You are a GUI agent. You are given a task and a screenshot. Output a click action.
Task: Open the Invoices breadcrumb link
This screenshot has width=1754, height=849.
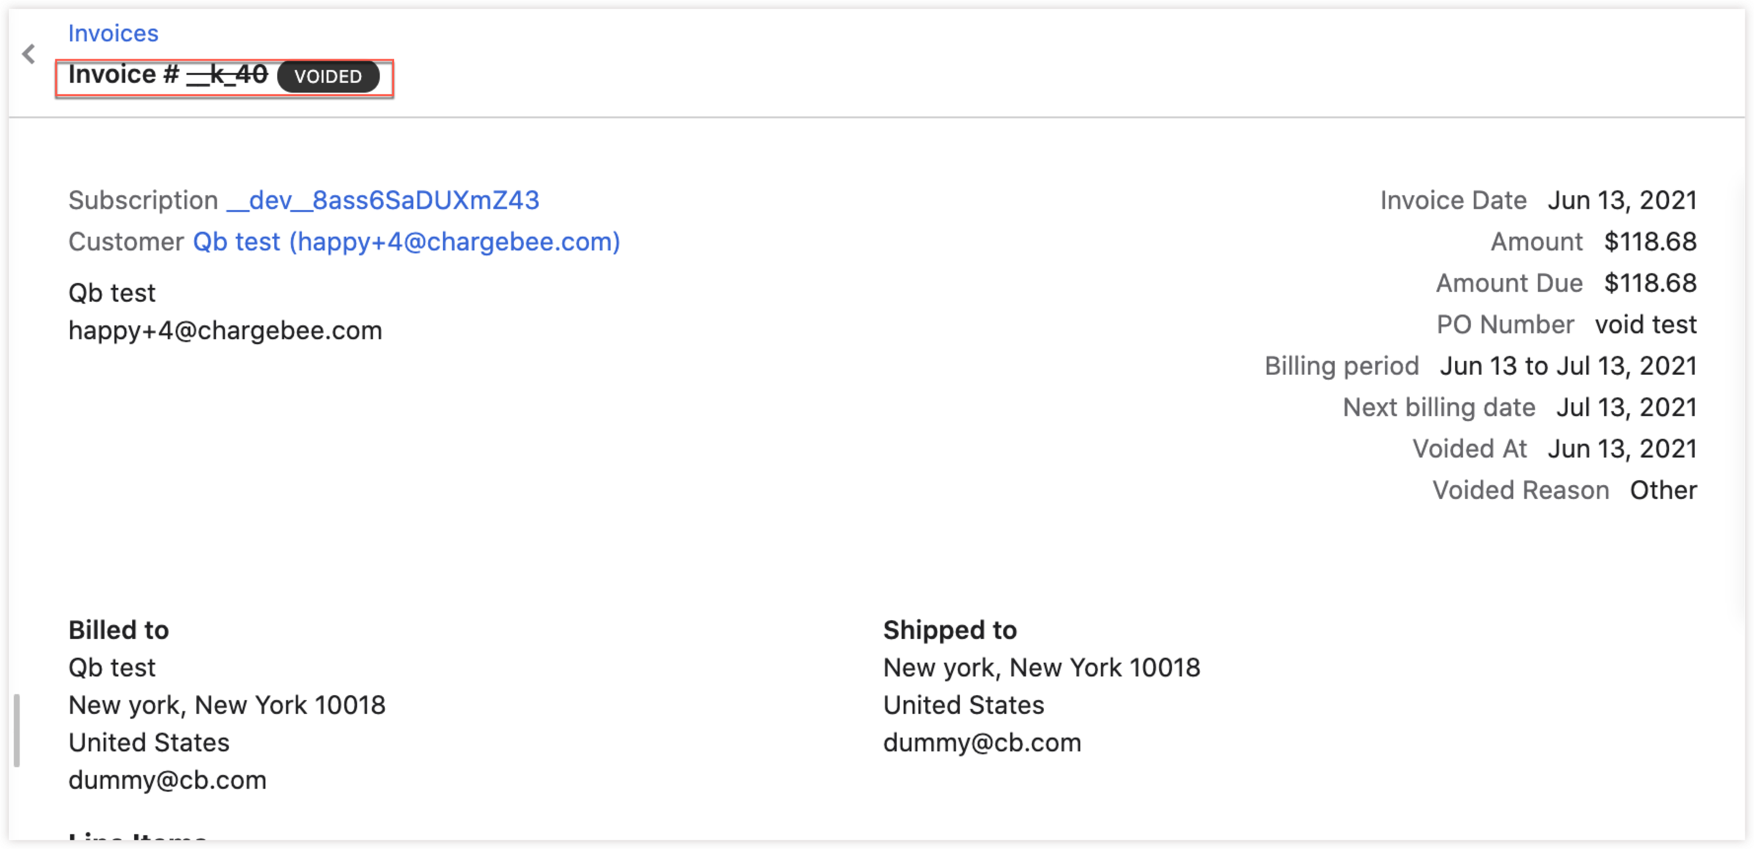point(113,33)
